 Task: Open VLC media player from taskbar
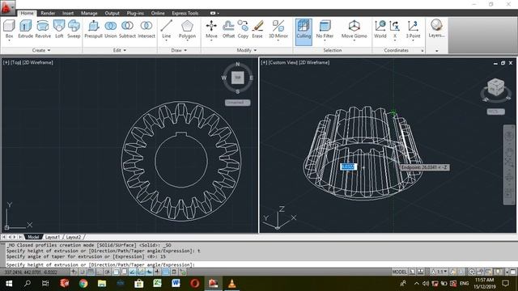coord(232,283)
